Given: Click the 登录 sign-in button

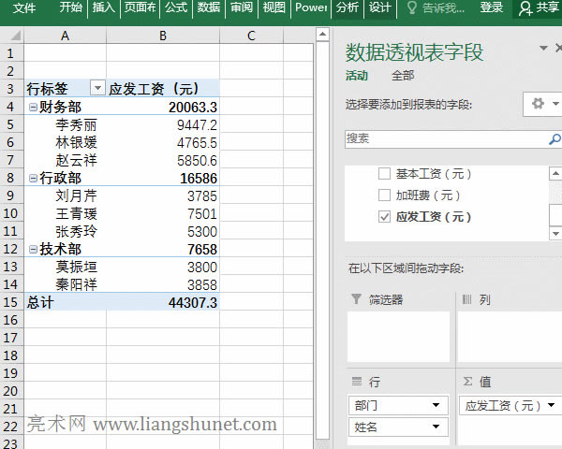Looking at the screenshot, I should (x=491, y=8).
